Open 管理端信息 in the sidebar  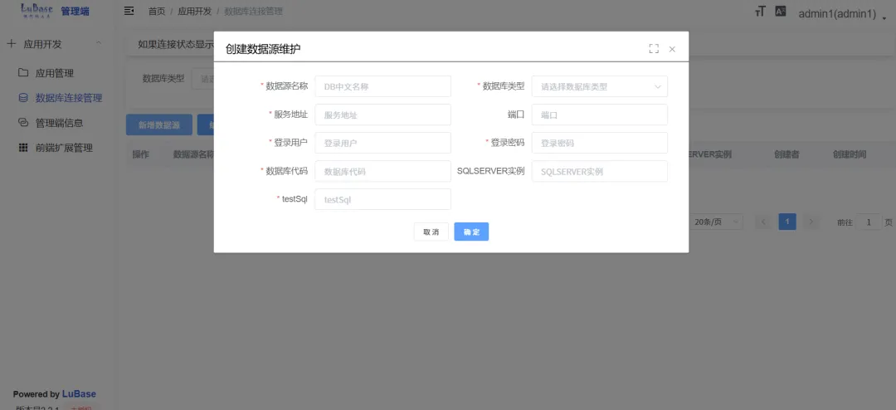point(59,123)
